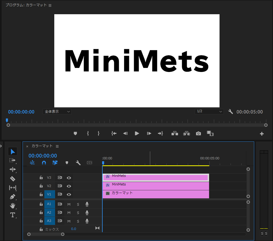Select the Pen tool in the tools panel
This screenshot has width=273, height=241.
click(12, 196)
